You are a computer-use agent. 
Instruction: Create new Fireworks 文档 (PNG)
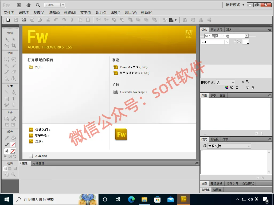pyautogui.click(x=134, y=67)
